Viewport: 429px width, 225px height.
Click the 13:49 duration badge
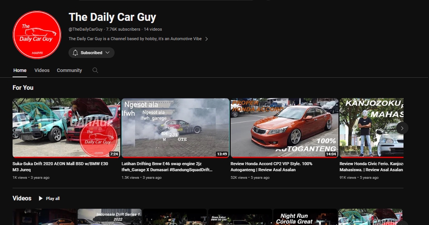coord(222,154)
